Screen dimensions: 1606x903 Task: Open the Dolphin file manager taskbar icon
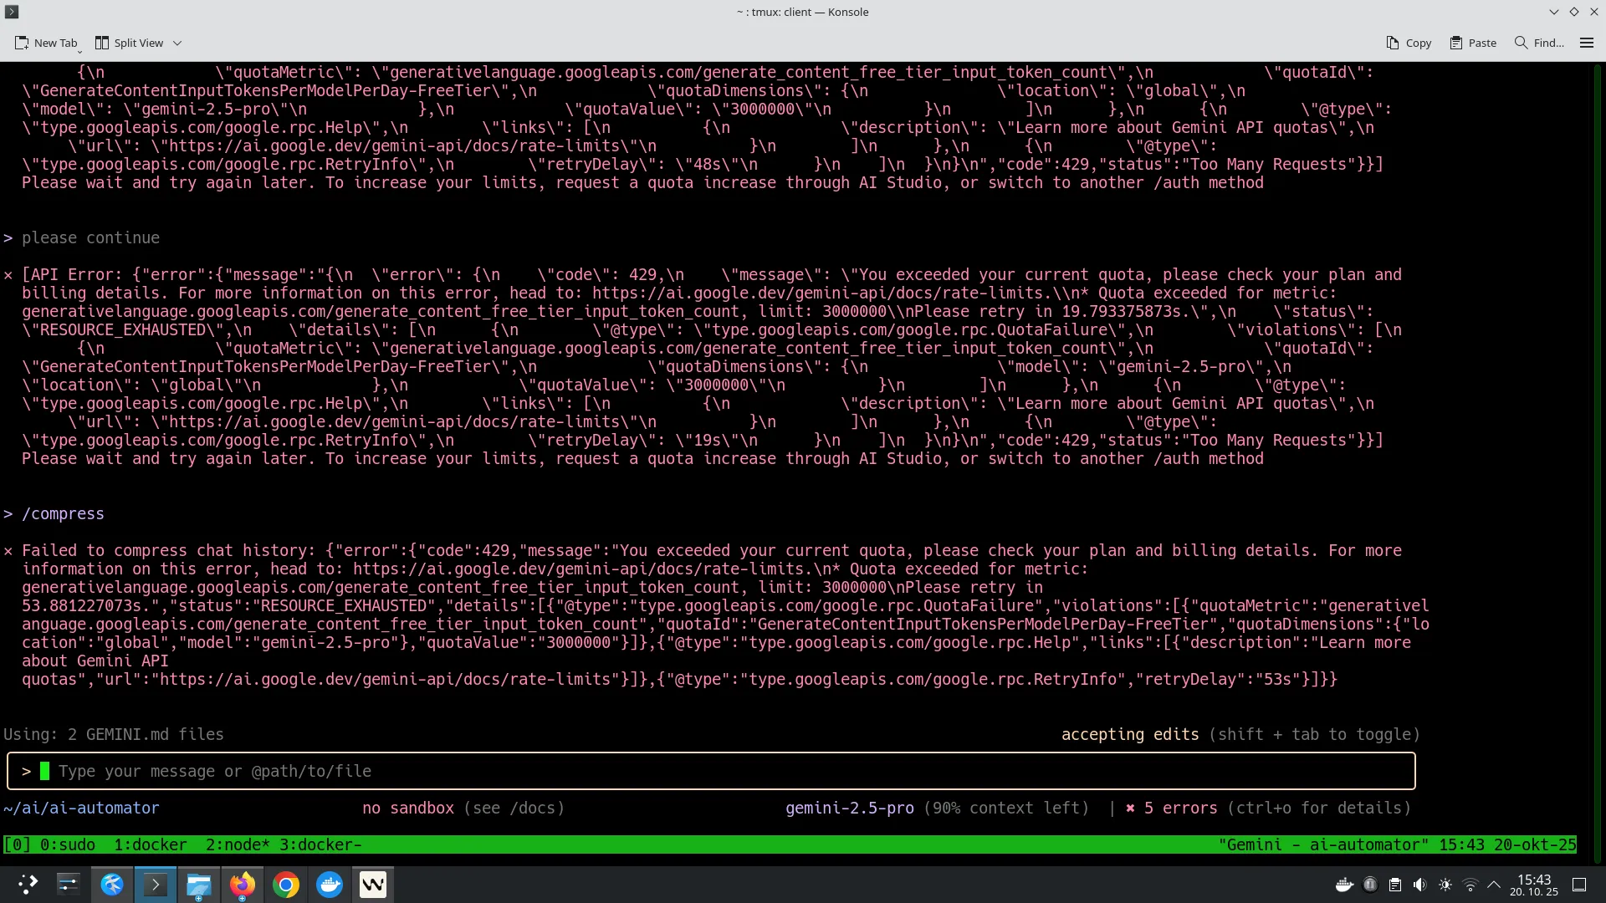199,885
